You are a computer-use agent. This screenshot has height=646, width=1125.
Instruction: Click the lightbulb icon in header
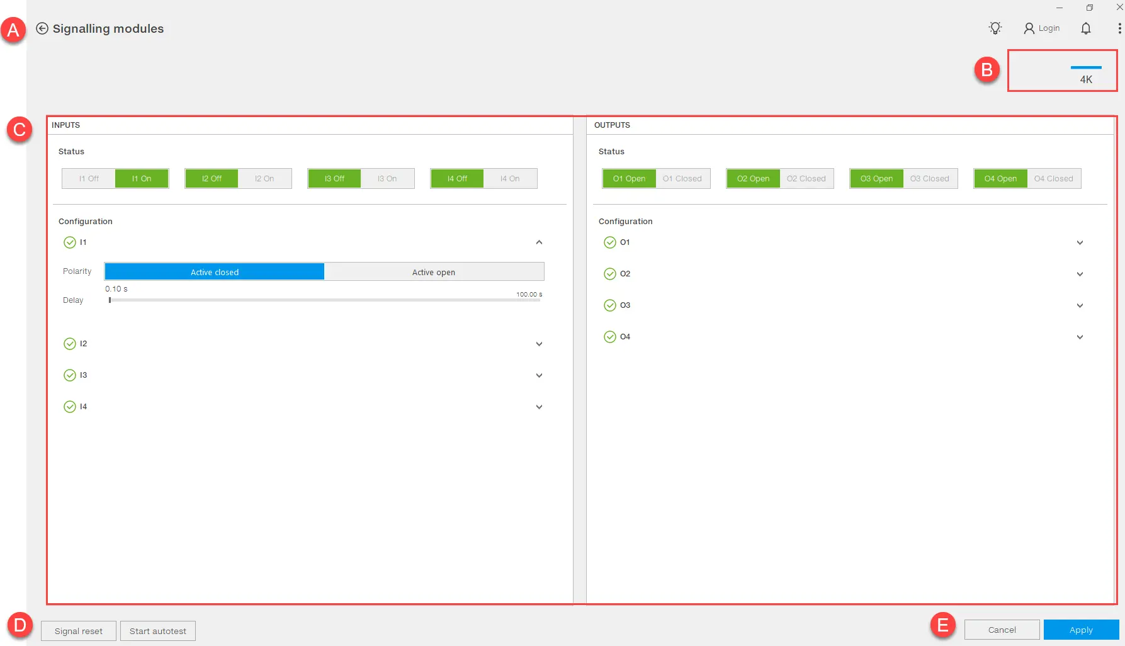pyautogui.click(x=995, y=28)
